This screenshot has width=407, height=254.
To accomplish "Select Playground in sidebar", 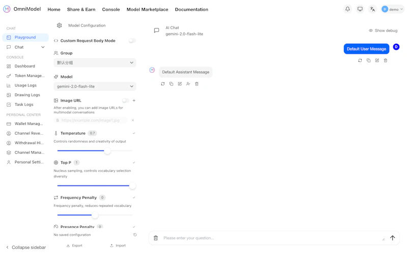I will click(25, 37).
